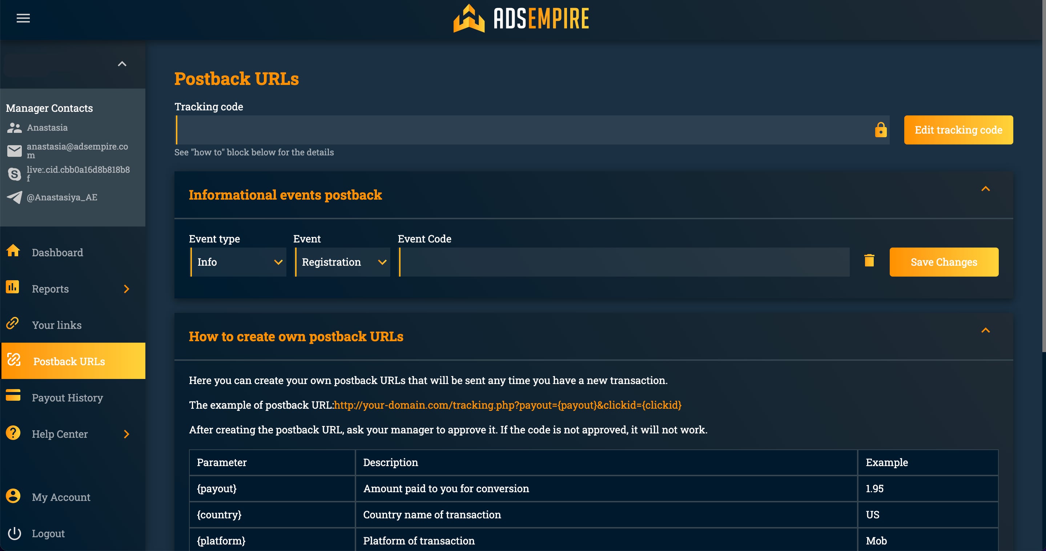Click the AdsEmpire logo
The image size is (1046, 551).
(x=521, y=18)
